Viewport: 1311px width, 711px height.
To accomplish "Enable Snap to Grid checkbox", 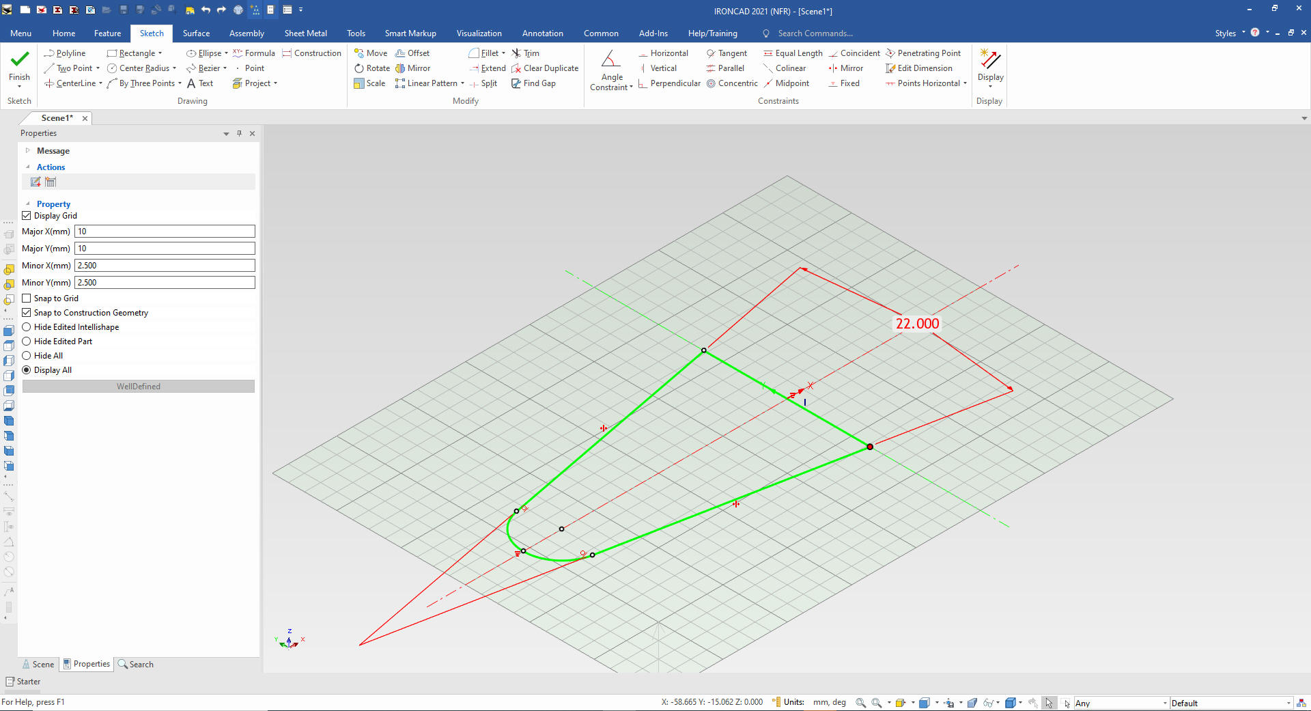I will click(x=27, y=298).
